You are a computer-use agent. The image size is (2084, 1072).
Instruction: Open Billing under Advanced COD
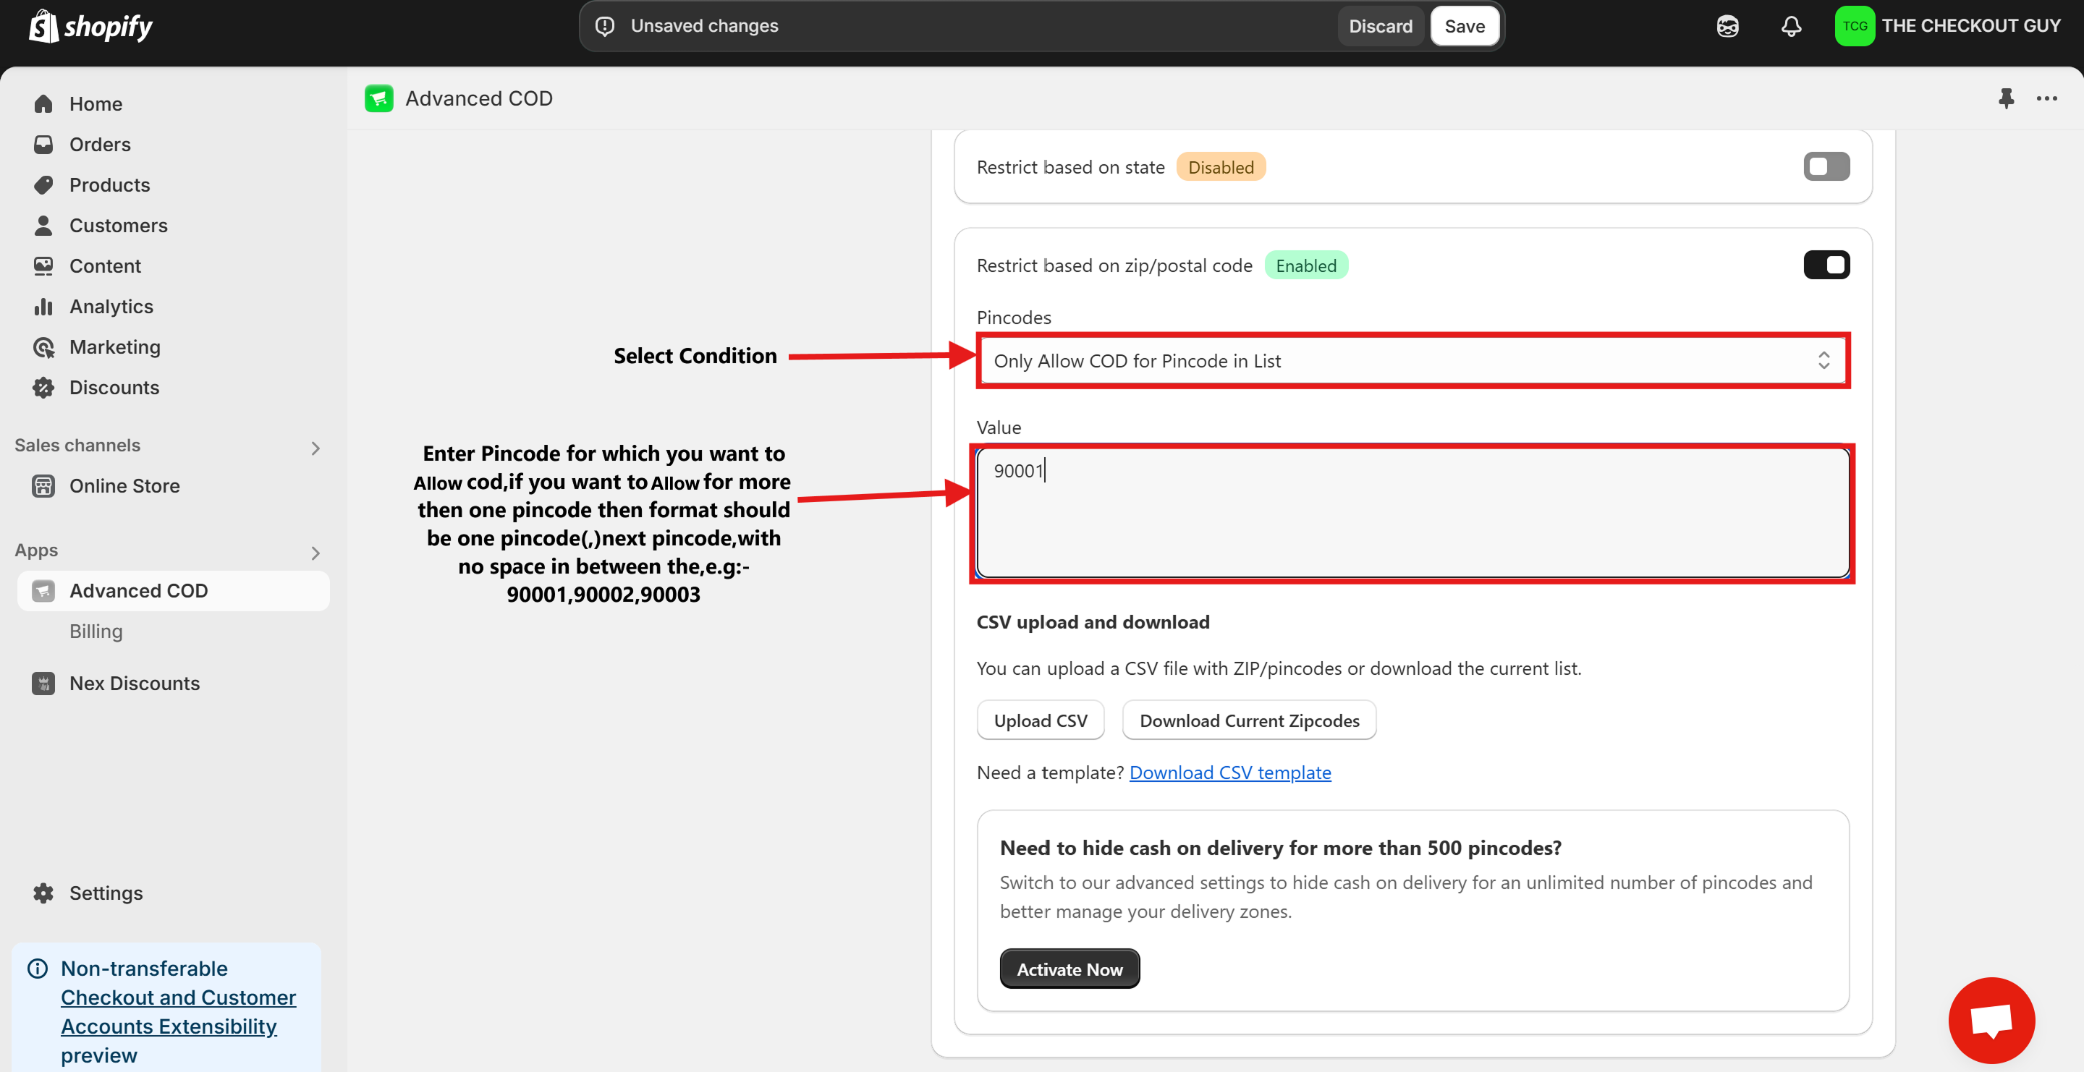click(x=96, y=631)
